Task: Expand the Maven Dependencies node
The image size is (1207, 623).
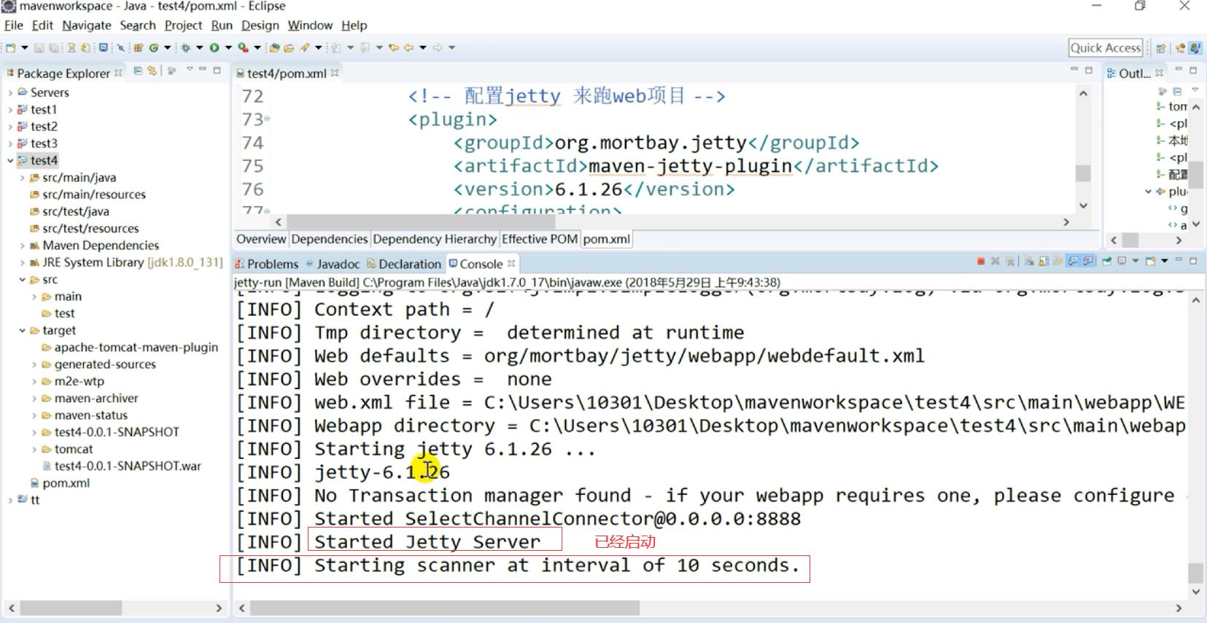Action: click(x=22, y=246)
